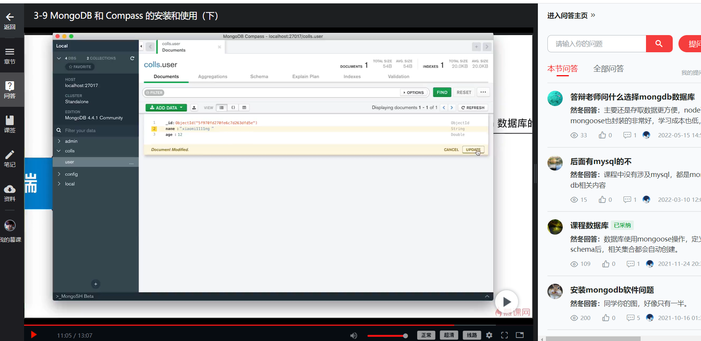The width and height of the screenshot is (701, 341).
Task: Close the colls.user Documents tab
Action: click(x=219, y=47)
